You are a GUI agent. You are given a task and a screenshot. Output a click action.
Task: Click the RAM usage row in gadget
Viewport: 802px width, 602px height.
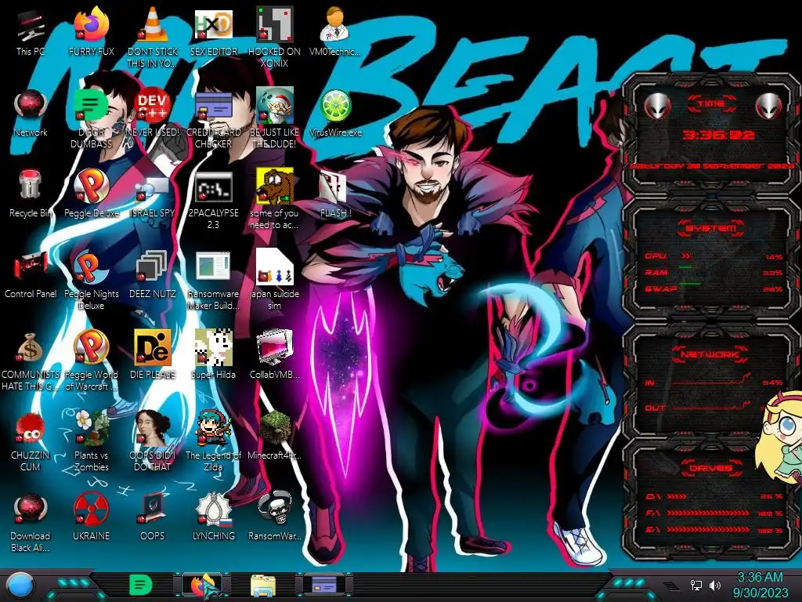click(x=713, y=272)
